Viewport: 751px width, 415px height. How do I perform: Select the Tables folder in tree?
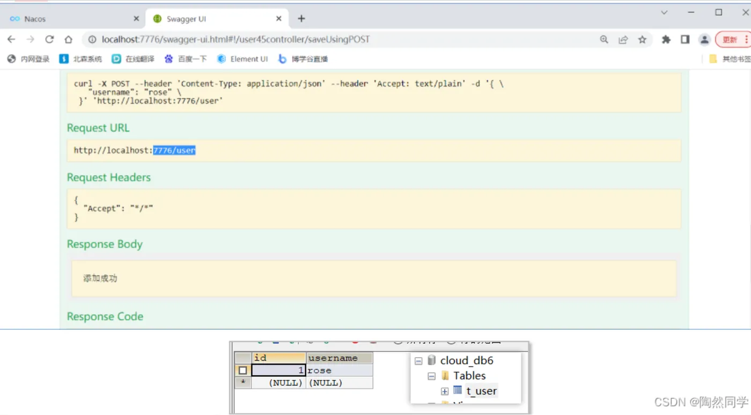(x=469, y=376)
